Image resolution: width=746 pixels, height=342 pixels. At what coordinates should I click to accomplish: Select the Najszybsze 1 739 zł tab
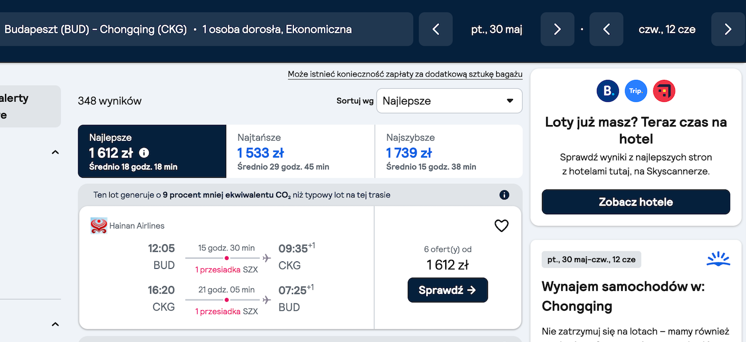tap(449, 151)
